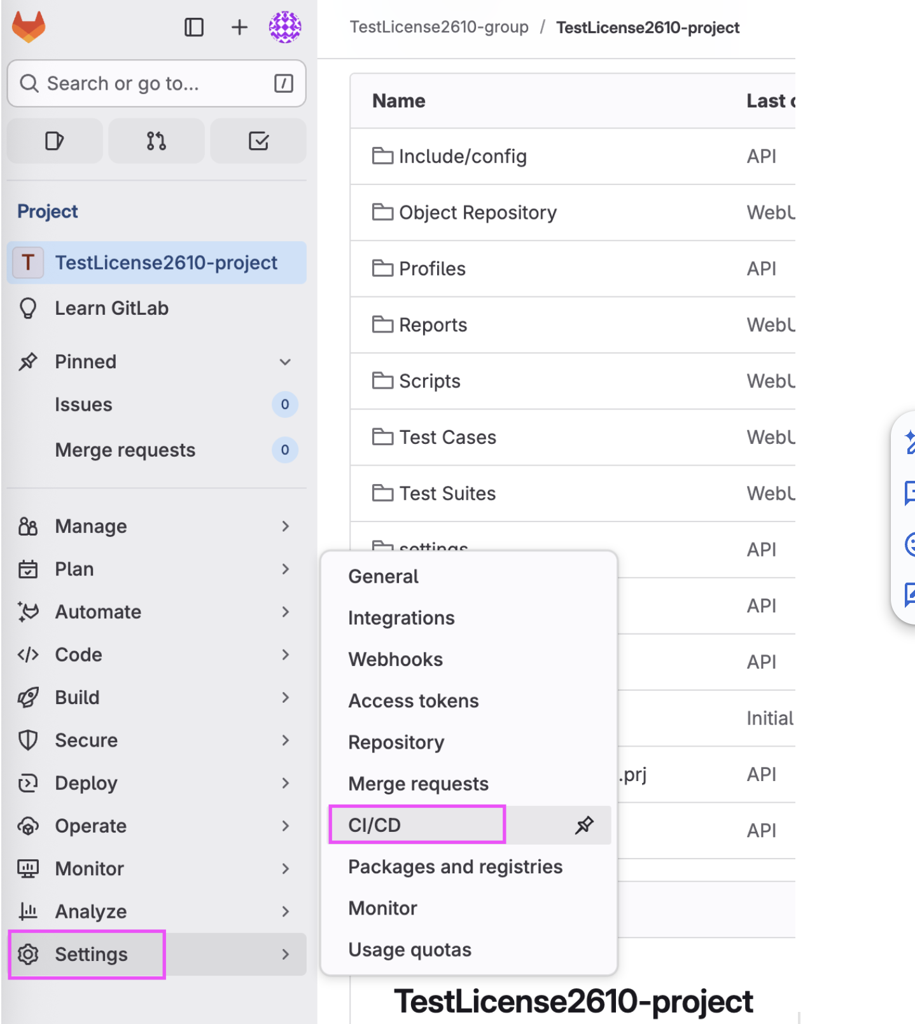
Task: Click the Issues count badge
Action: coord(285,405)
